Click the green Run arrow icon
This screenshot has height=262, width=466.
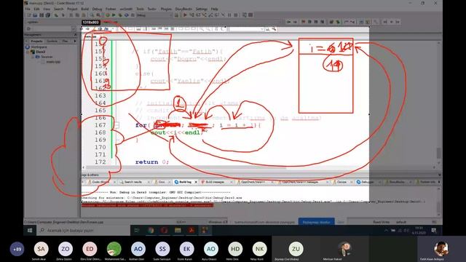click(114, 15)
